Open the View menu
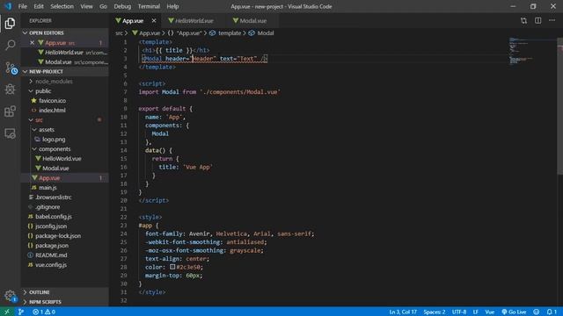This screenshot has height=316, width=563. (x=86, y=6)
